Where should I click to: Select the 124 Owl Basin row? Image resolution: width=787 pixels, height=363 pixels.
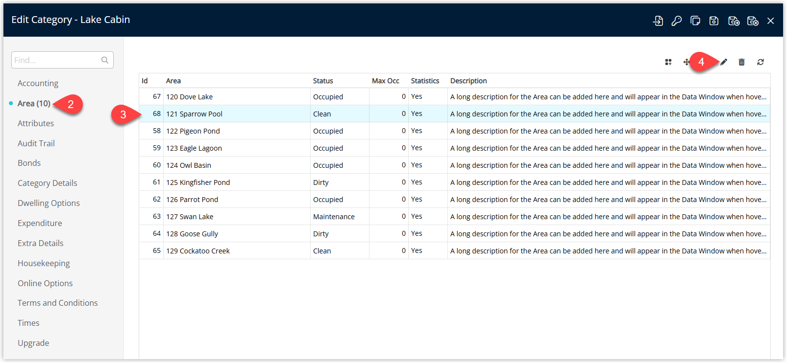(x=454, y=165)
